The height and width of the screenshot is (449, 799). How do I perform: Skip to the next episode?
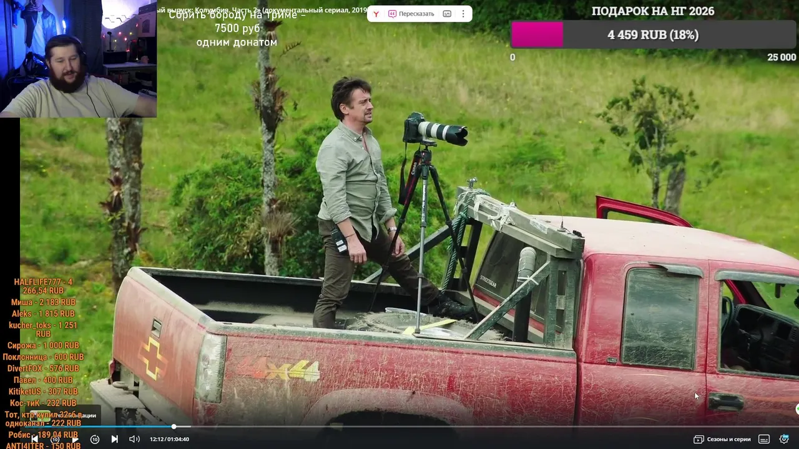(x=115, y=439)
